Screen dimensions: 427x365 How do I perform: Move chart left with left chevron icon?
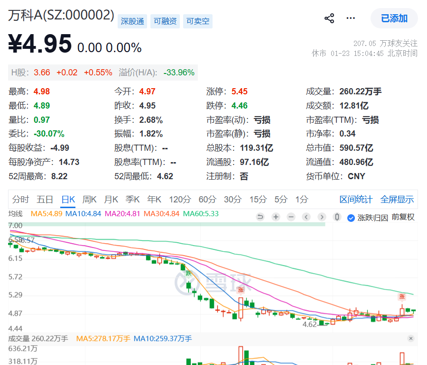point(306,217)
